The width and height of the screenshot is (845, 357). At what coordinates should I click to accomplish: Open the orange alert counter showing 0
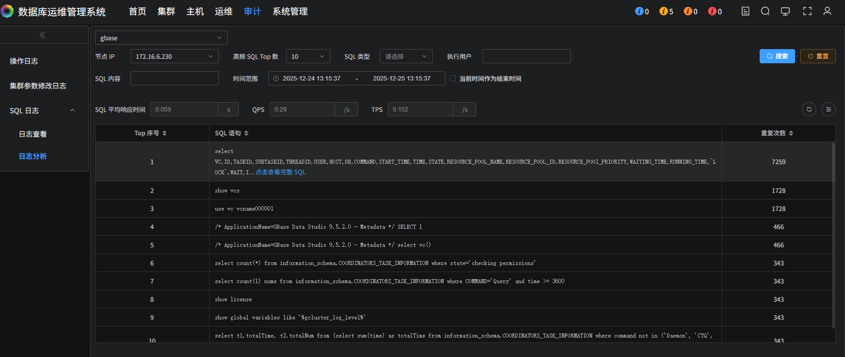click(691, 12)
